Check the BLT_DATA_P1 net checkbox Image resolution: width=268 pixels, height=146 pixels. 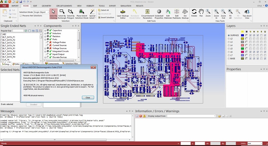(x=1, y=37)
